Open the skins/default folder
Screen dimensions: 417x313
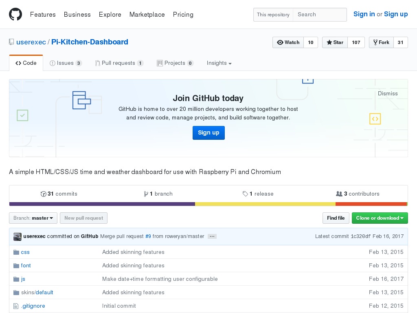click(x=37, y=293)
